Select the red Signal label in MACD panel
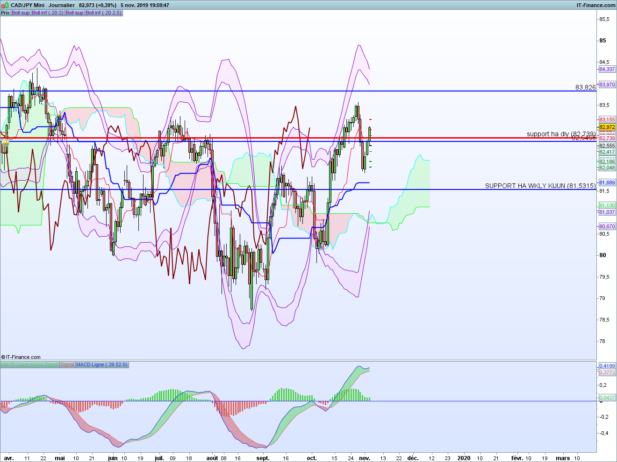 click(x=67, y=364)
